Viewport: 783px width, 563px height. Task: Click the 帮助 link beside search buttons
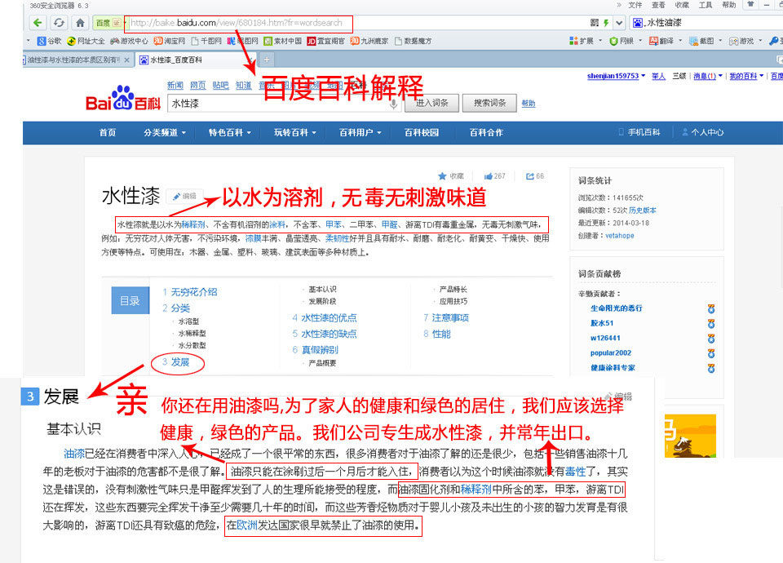529,104
